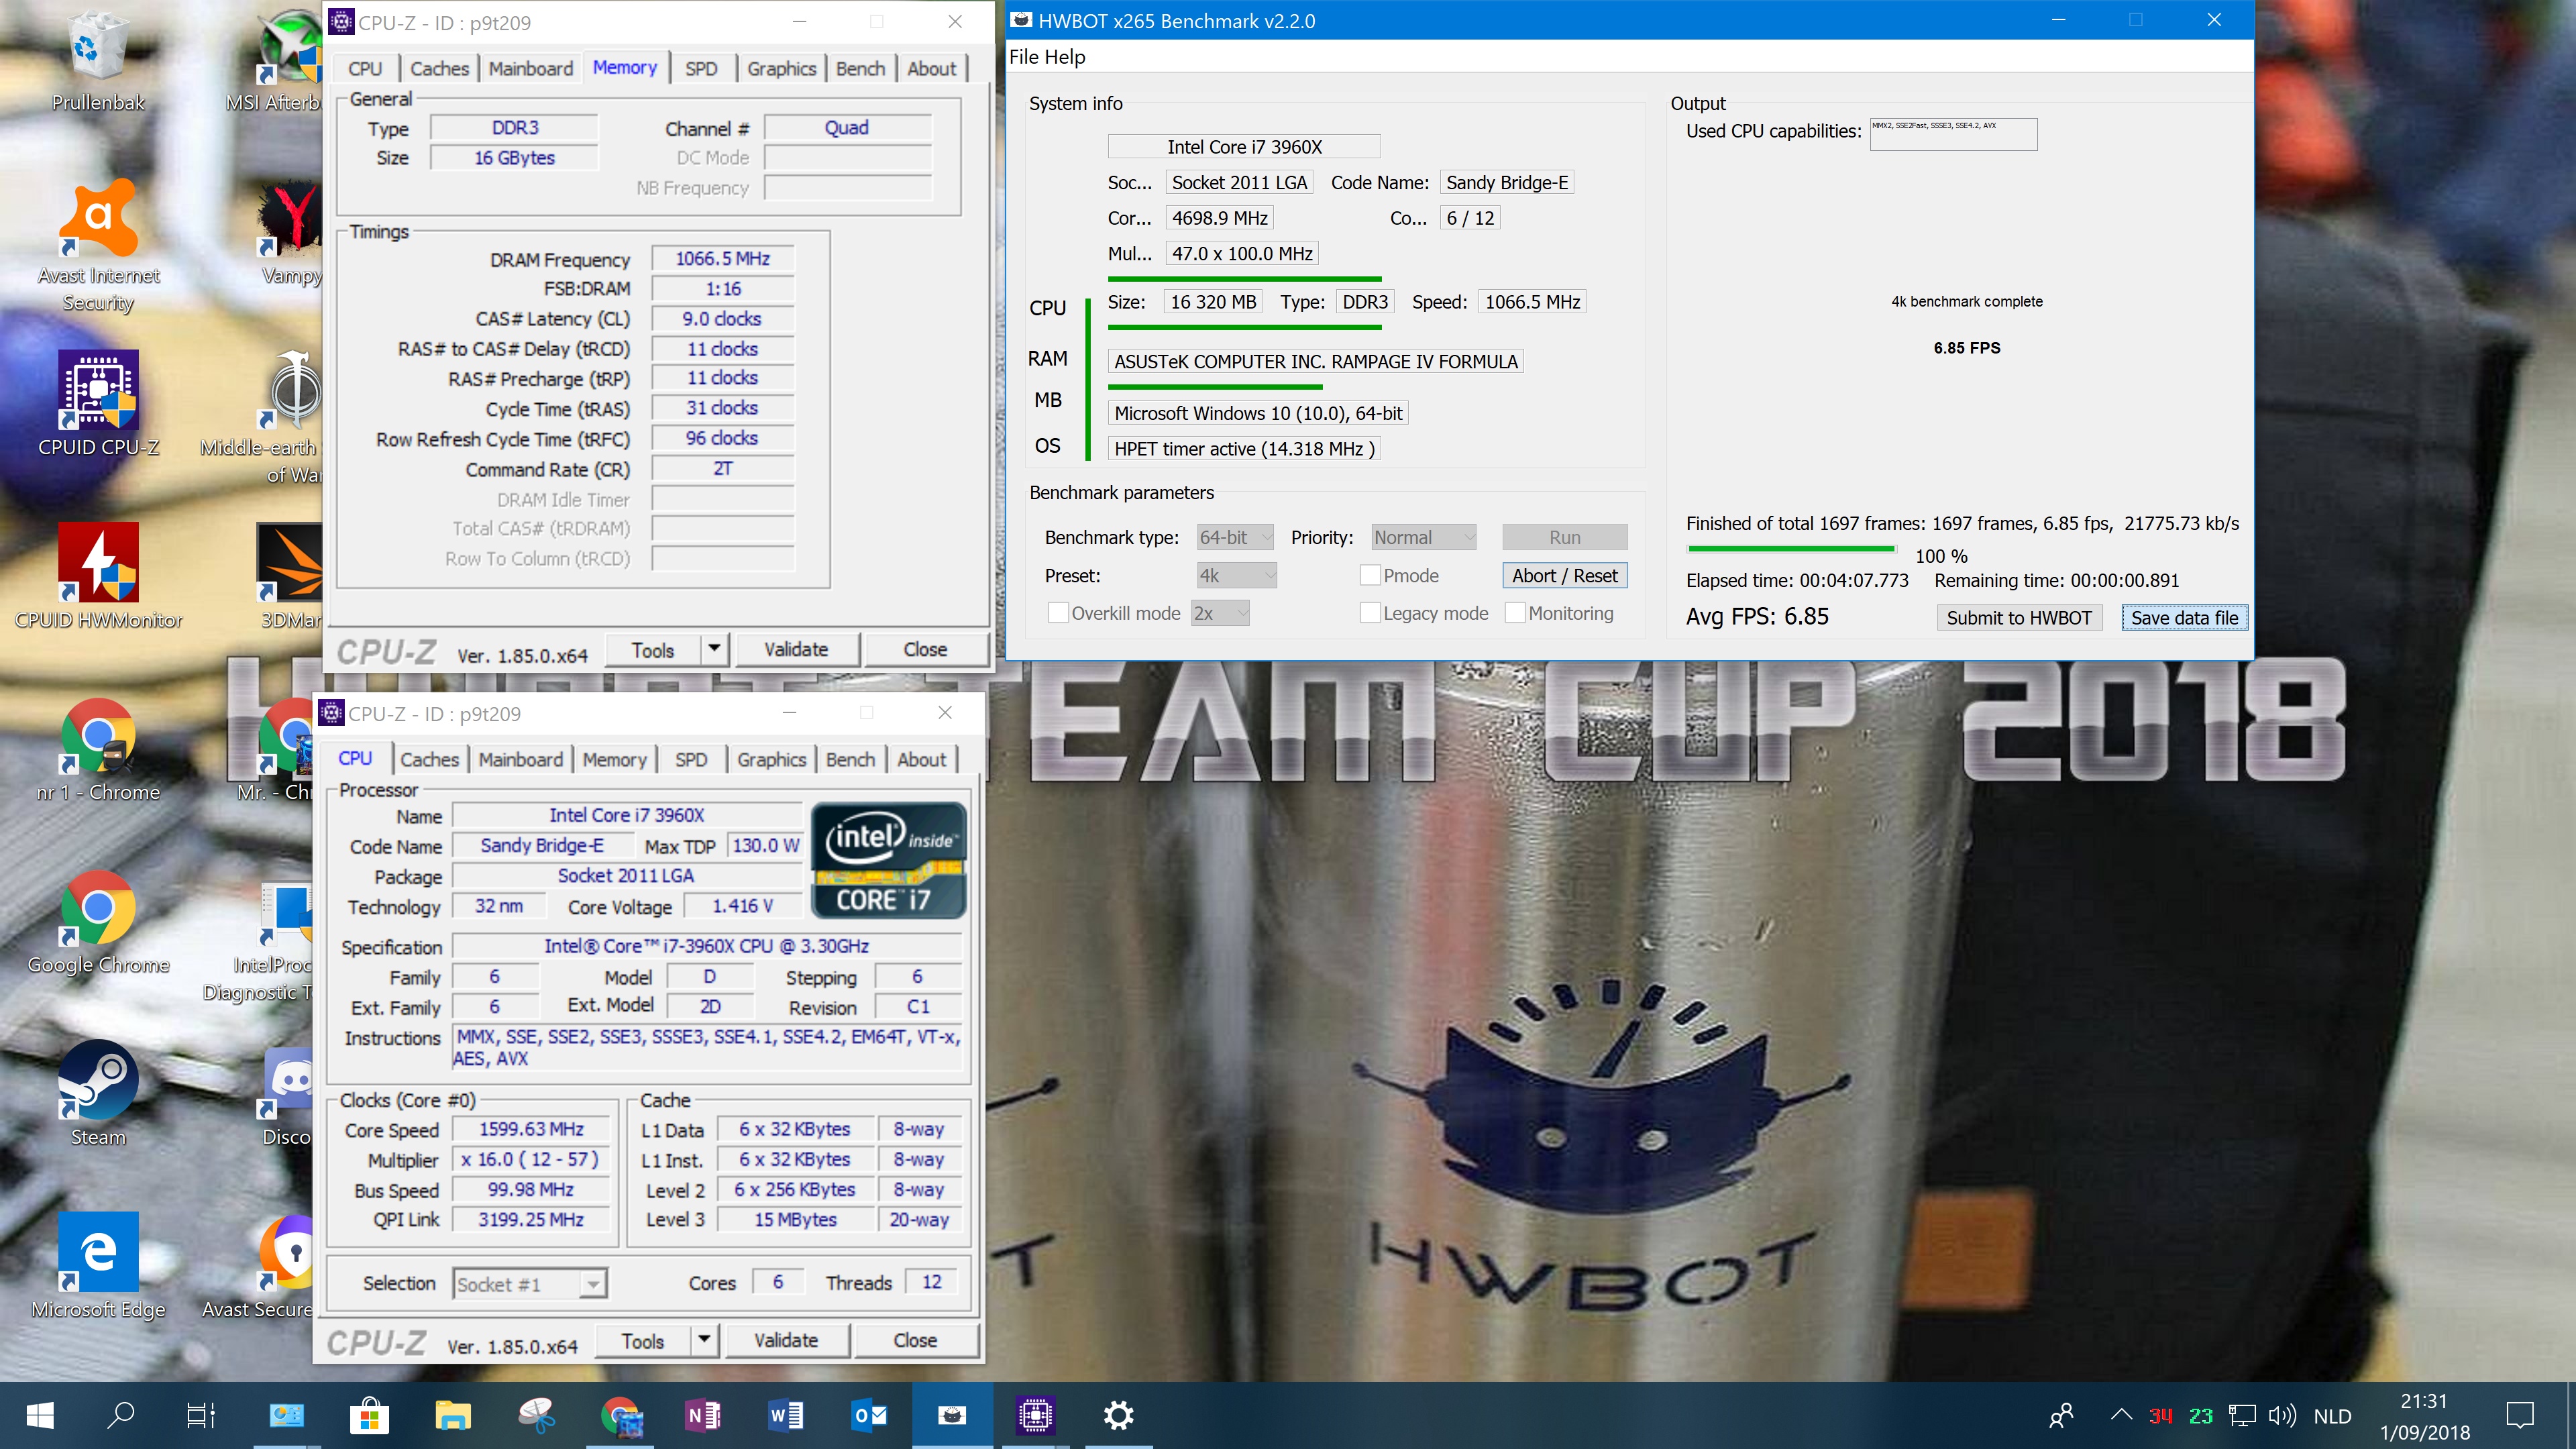Image resolution: width=2576 pixels, height=1449 pixels.
Task: Enable the Pmode checkbox
Action: coord(1370,576)
